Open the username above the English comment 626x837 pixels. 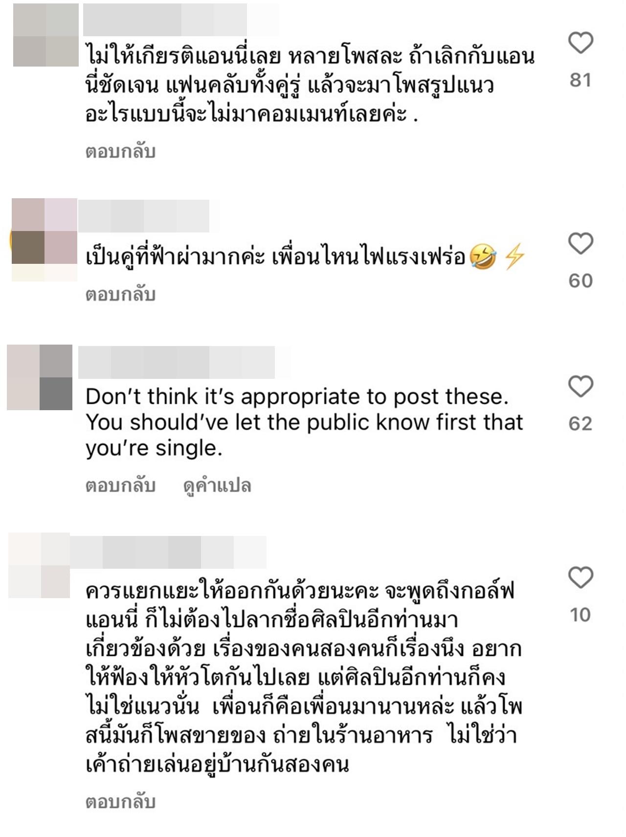click(x=177, y=362)
